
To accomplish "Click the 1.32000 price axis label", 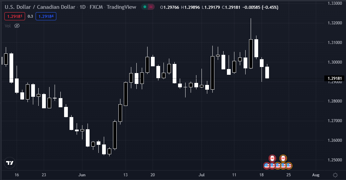I will [x=335, y=23].
